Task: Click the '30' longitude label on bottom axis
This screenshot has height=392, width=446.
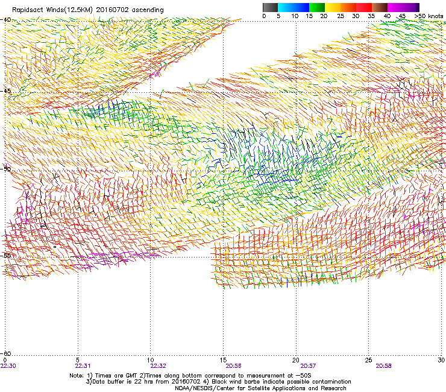Action: pyautogui.click(x=441, y=360)
